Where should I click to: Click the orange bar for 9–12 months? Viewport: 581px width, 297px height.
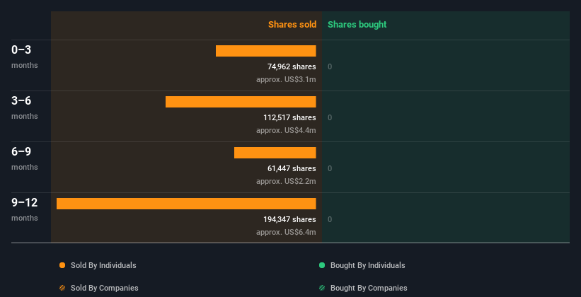186,204
